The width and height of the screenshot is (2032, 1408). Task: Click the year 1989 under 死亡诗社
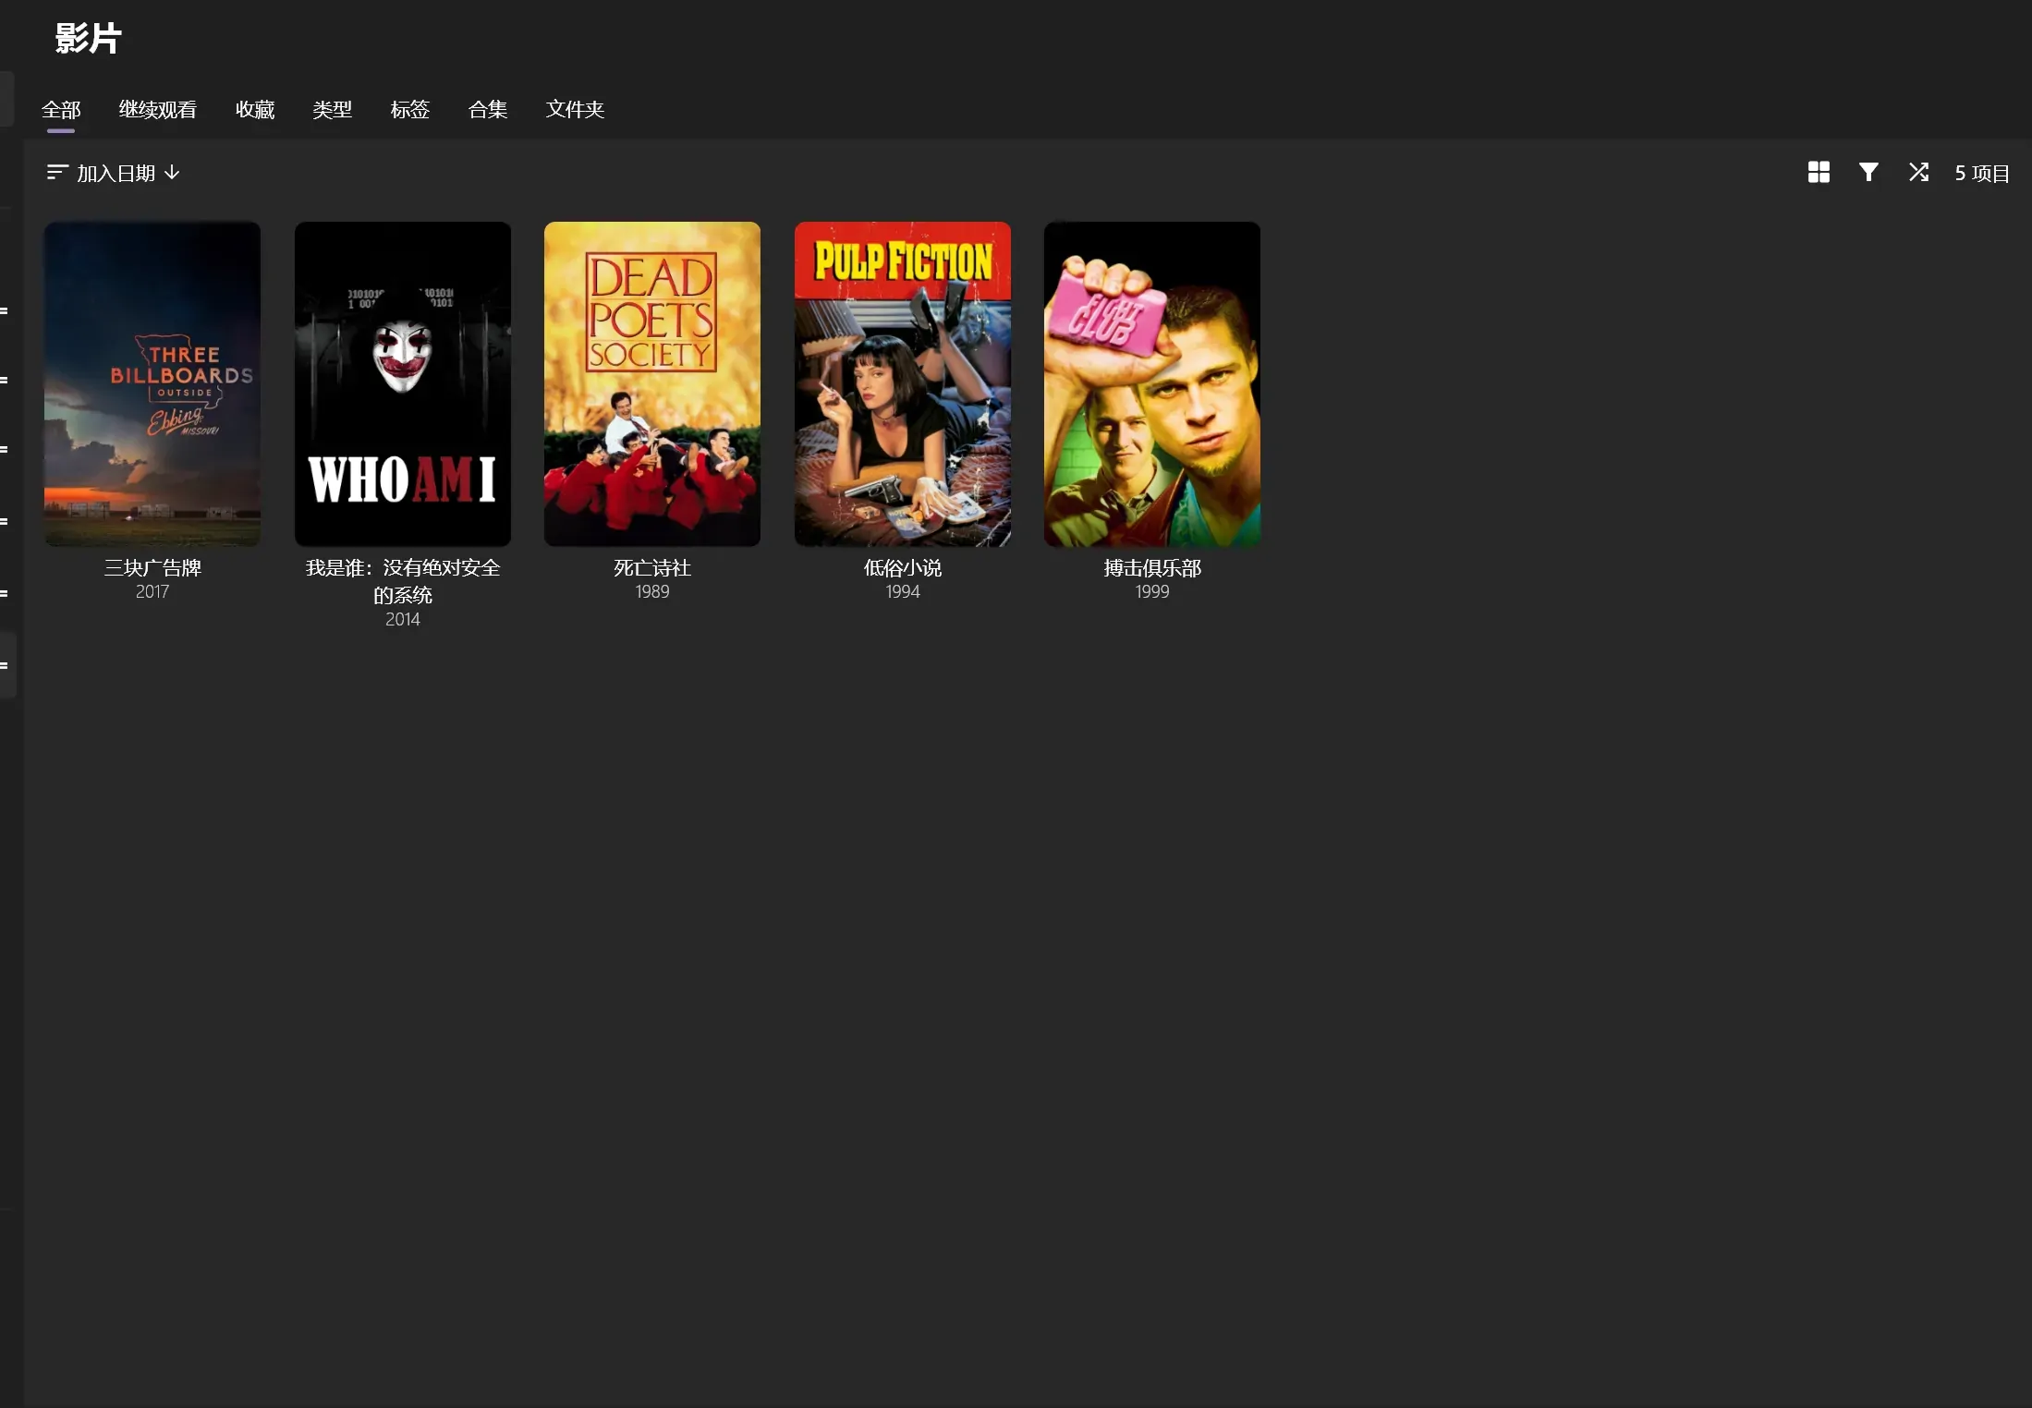pyautogui.click(x=652, y=592)
